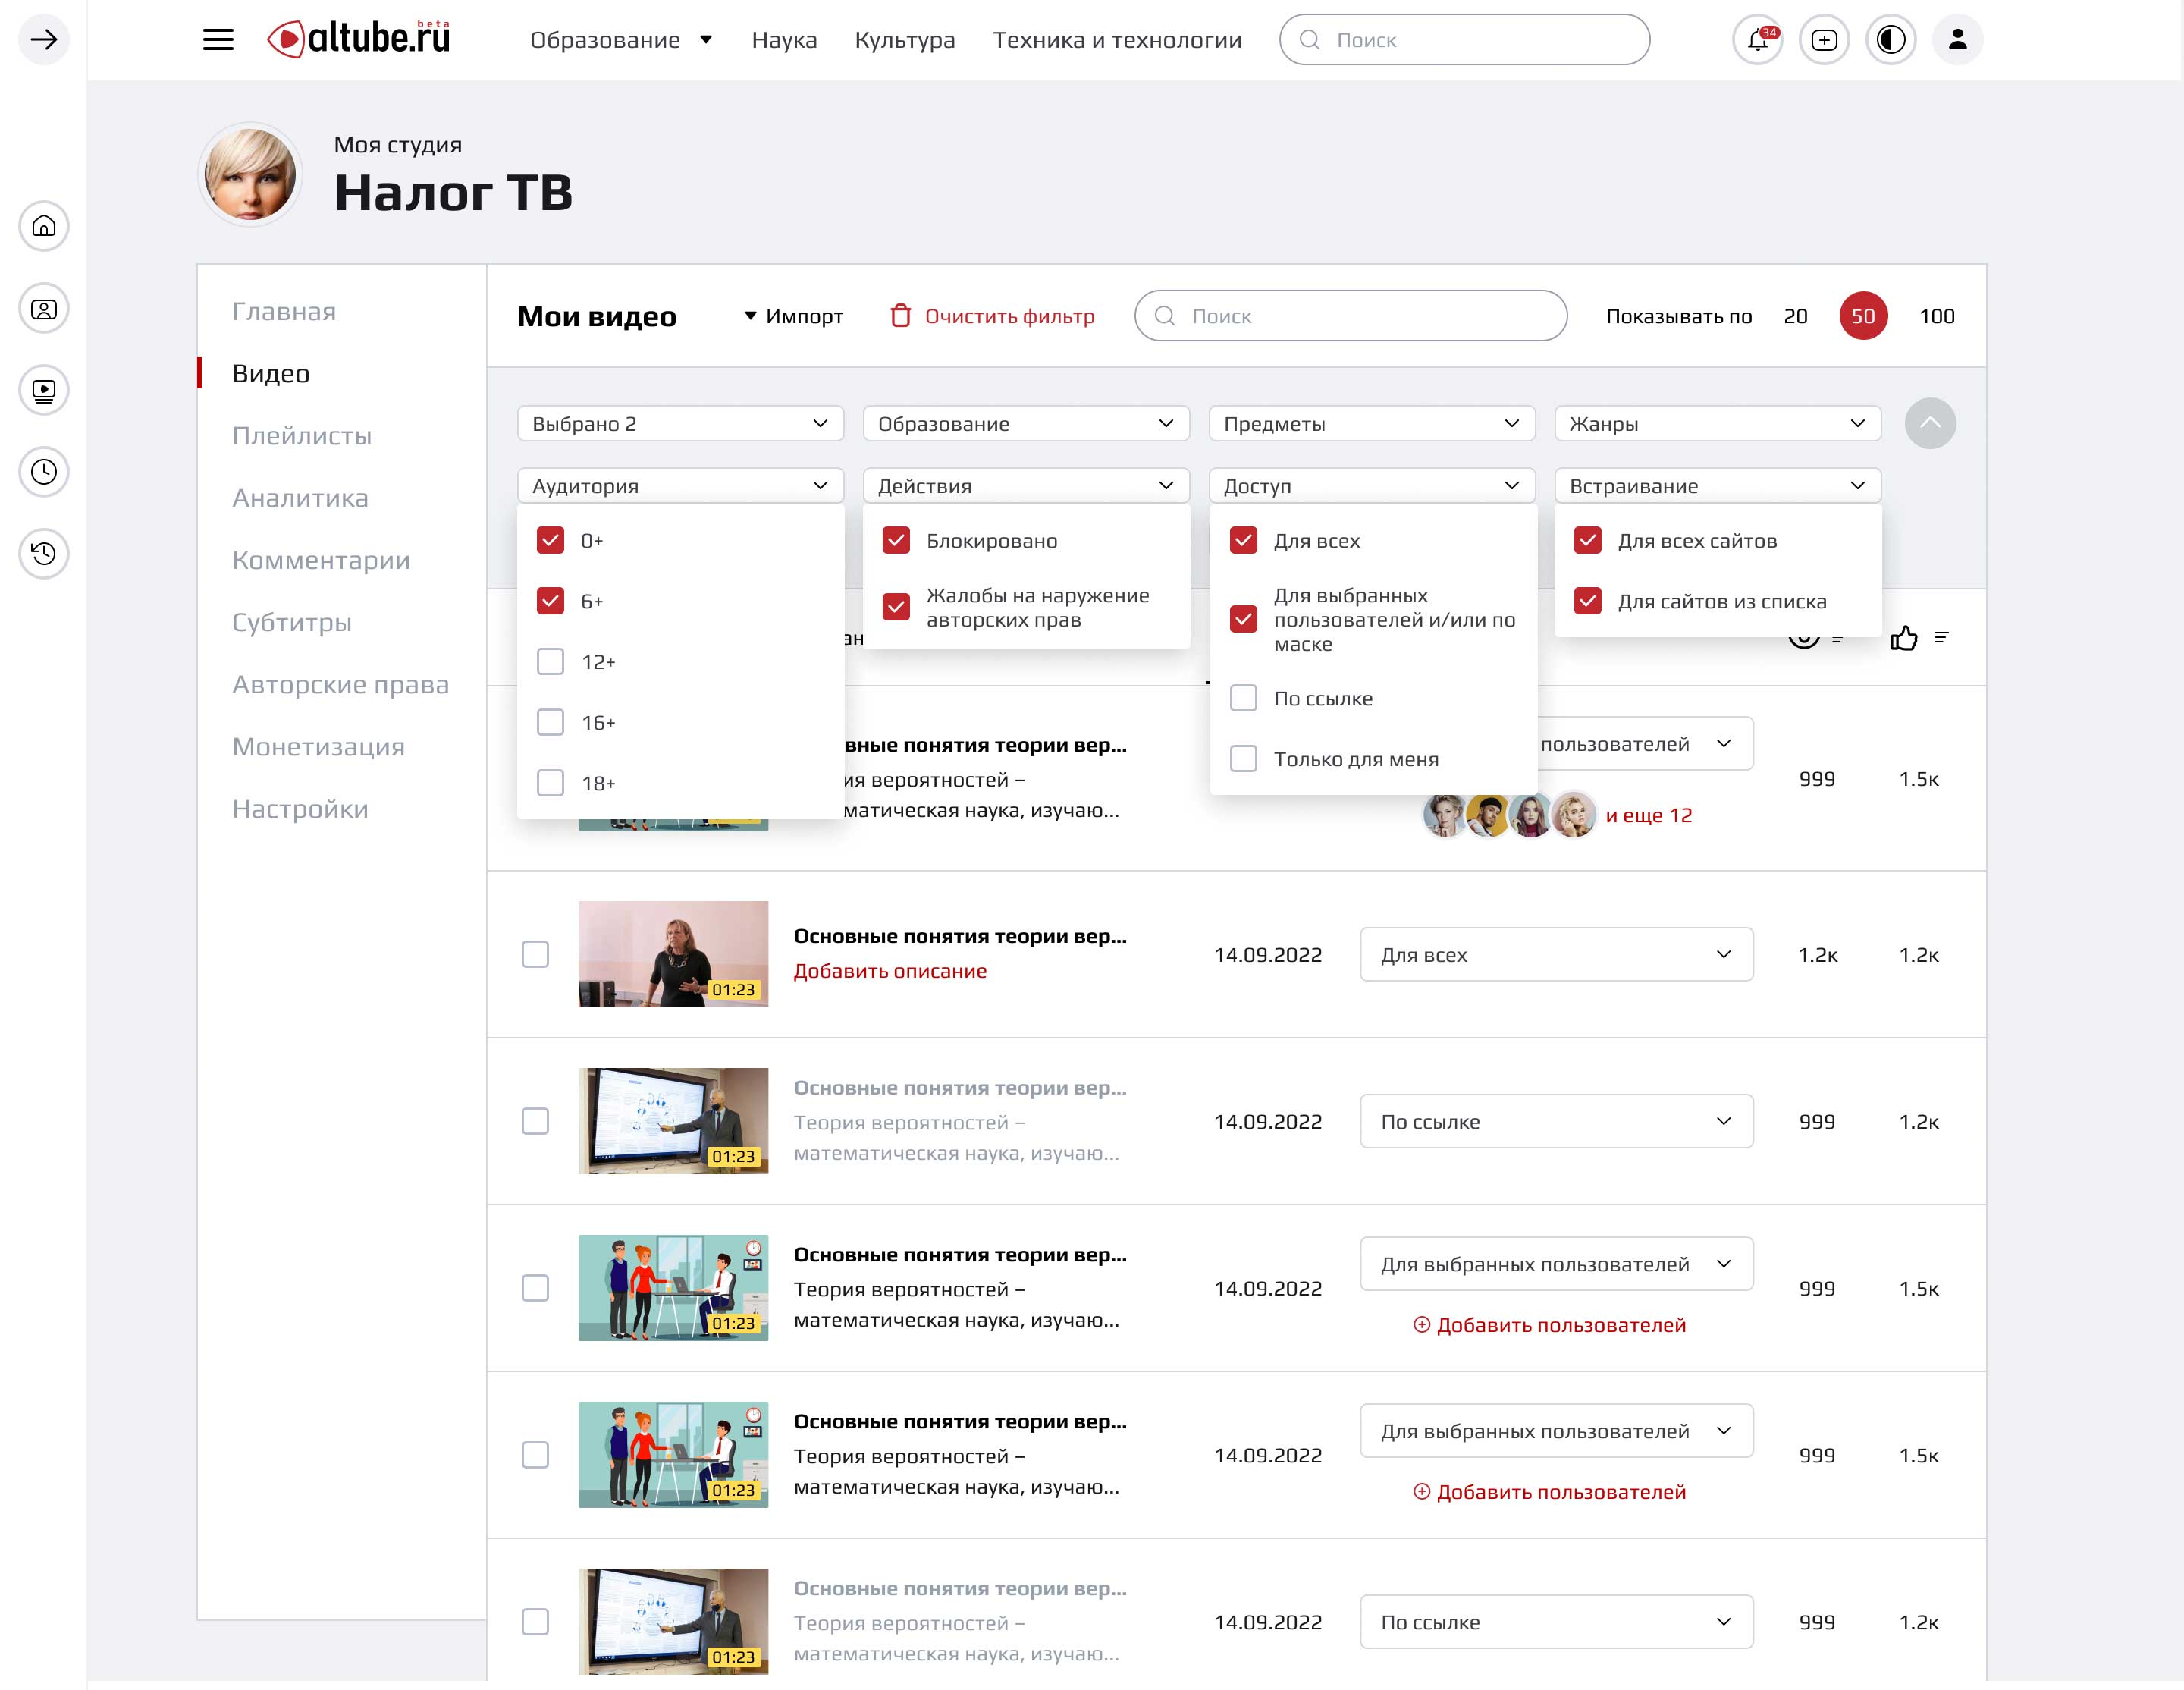2184x1690 pixels.
Task: Switch to the Плейлисты sidebar section
Action: tap(301, 436)
